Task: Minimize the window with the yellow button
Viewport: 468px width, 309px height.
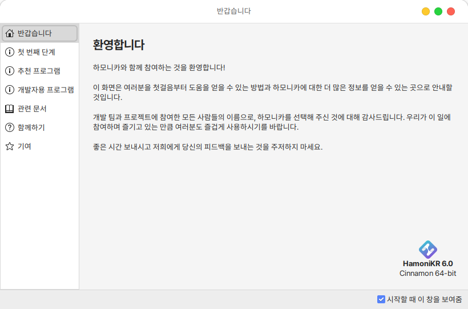Action: point(426,11)
